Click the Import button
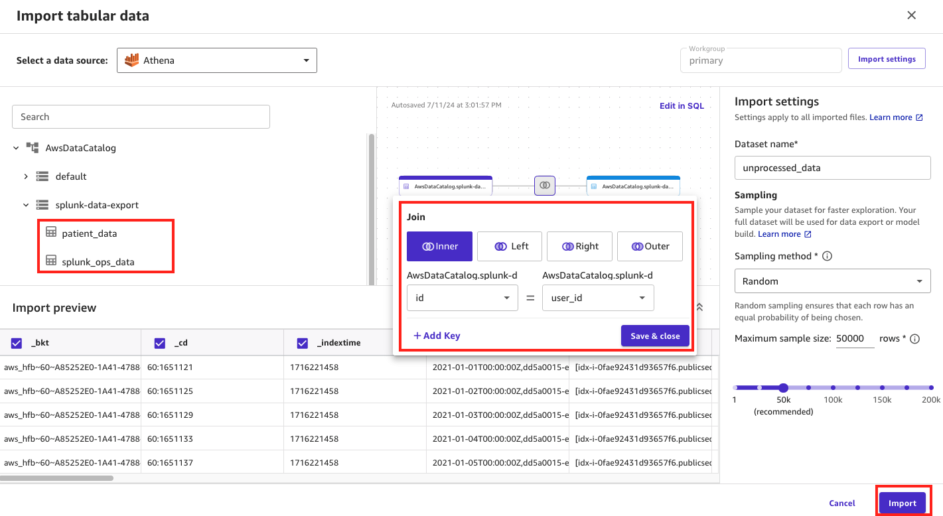 pyautogui.click(x=903, y=503)
